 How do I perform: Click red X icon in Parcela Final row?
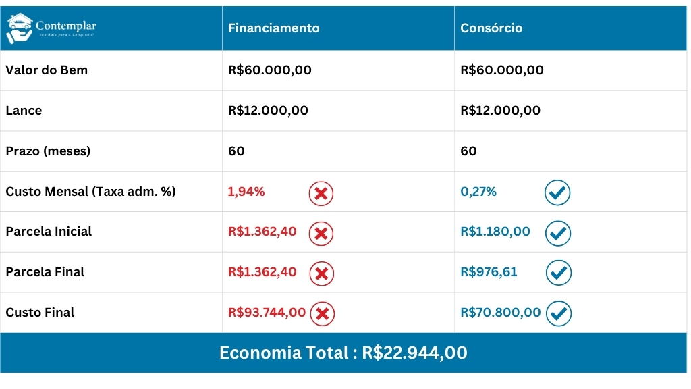(322, 274)
